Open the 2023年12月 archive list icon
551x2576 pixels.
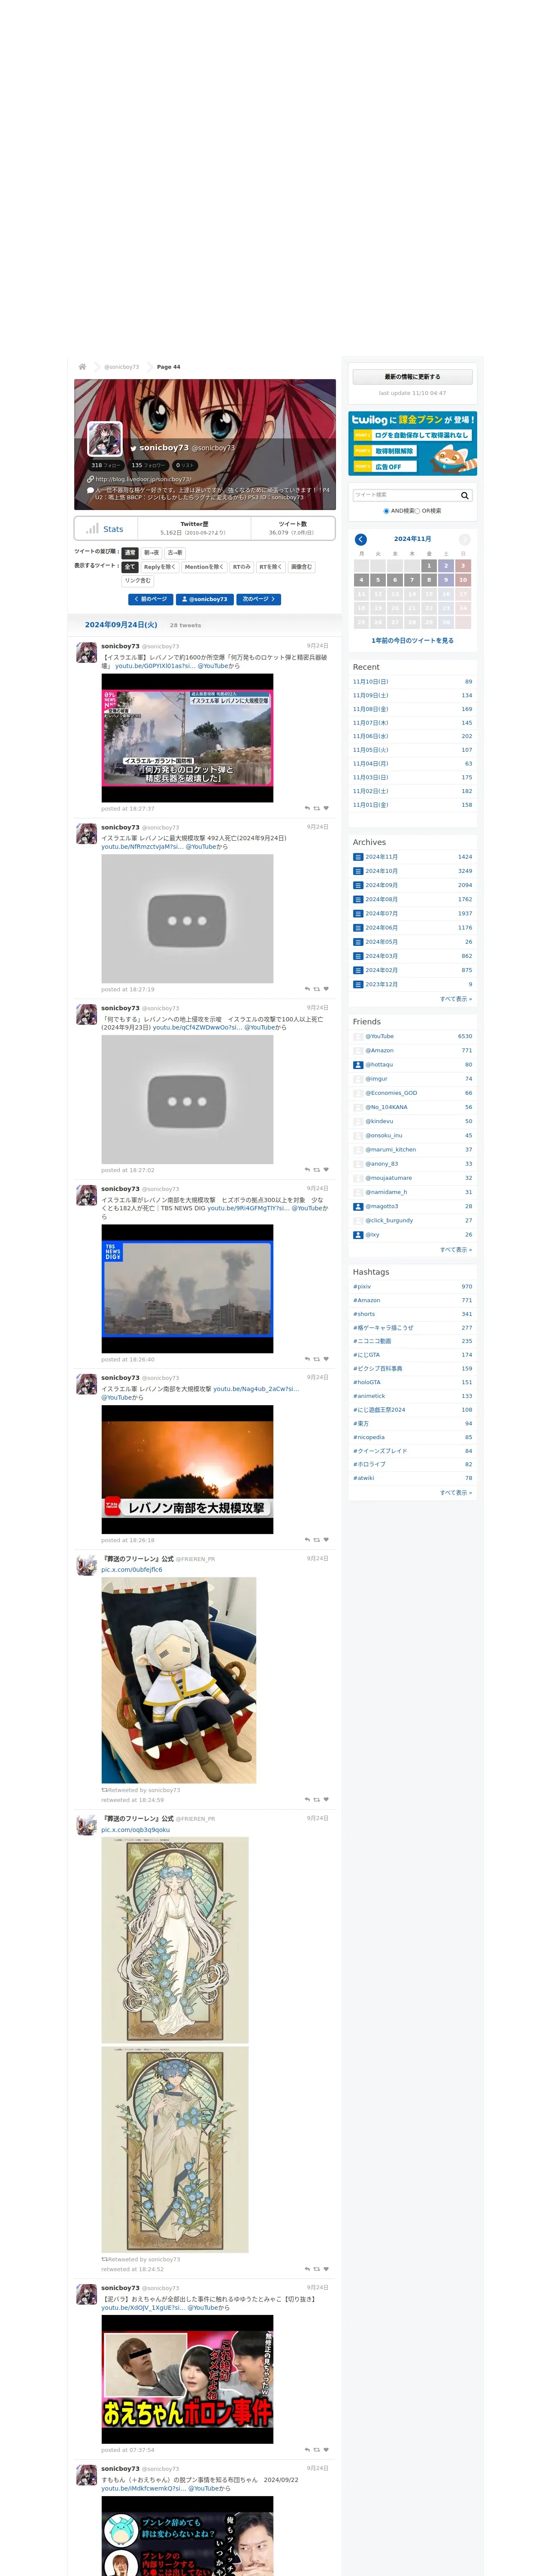358,984
